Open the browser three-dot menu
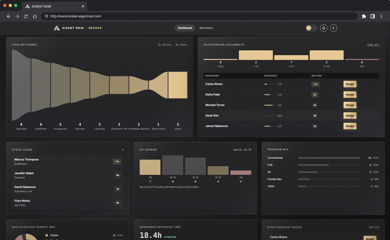 coord(381,16)
